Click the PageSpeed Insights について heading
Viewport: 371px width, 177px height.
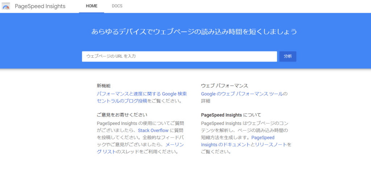[231, 115]
